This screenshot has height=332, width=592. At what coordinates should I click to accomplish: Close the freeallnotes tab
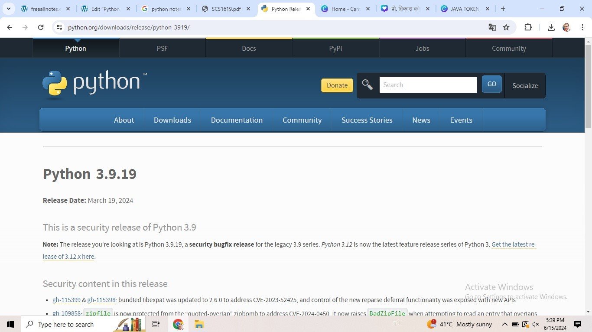tap(68, 9)
